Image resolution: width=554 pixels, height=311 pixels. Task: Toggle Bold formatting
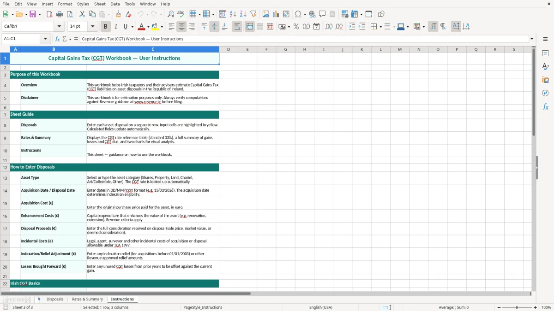tap(105, 27)
